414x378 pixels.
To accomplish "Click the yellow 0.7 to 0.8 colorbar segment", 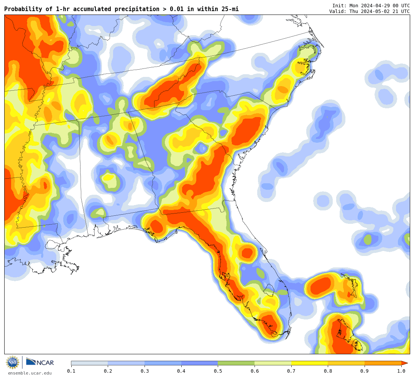I will 310,363.
